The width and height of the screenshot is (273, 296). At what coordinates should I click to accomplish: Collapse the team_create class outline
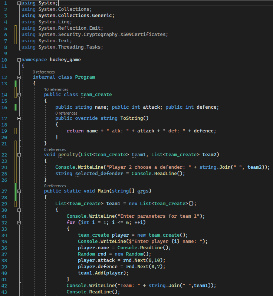pyautogui.click(x=19, y=95)
